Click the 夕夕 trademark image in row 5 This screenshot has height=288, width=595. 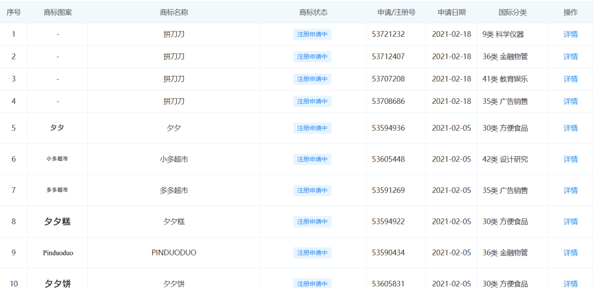coord(57,128)
